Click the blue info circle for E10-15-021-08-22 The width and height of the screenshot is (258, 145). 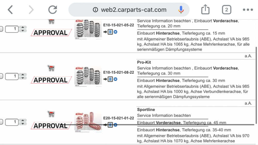pos(116,79)
